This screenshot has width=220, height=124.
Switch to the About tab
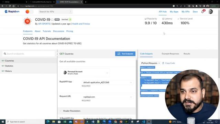pos(37,31)
